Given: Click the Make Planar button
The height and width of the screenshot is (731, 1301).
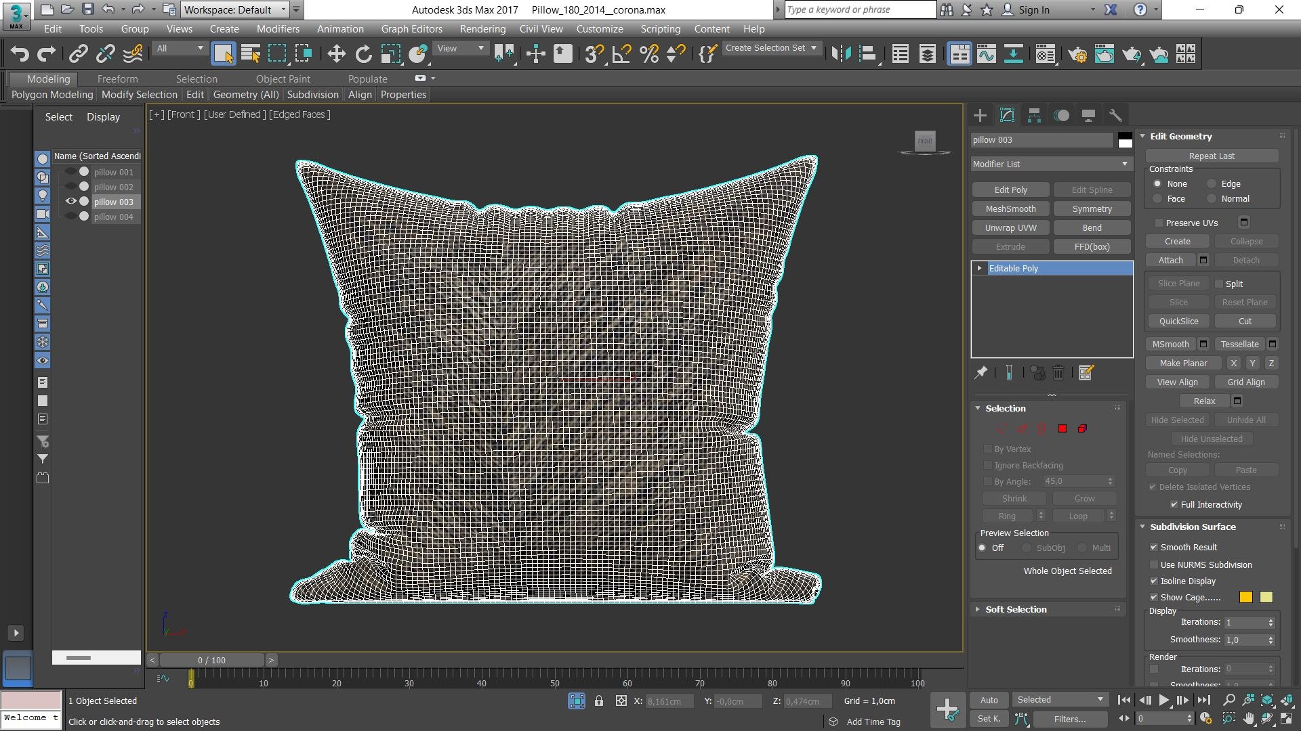Looking at the screenshot, I should pos(1183,363).
